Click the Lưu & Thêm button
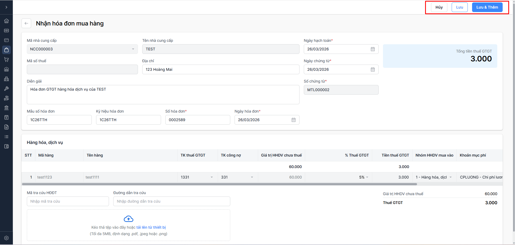The width and height of the screenshot is (515, 245). pyautogui.click(x=487, y=7)
